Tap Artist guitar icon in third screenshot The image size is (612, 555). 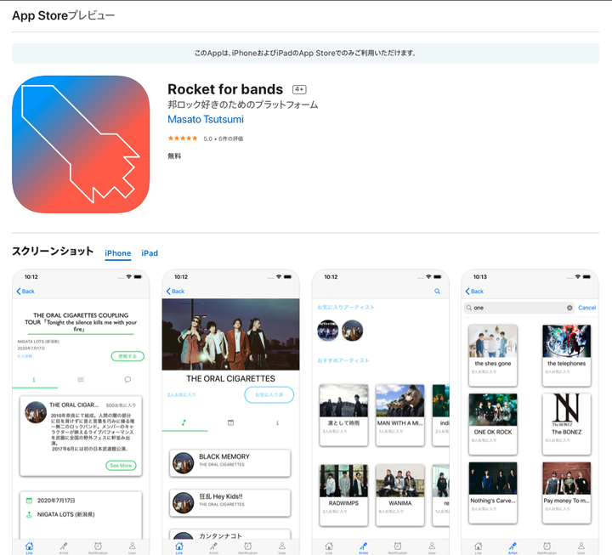pos(364,547)
